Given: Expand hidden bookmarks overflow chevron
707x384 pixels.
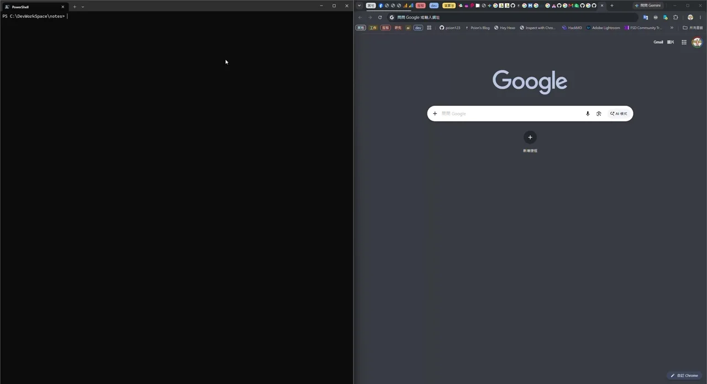Looking at the screenshot, I should tap(672, 28).
